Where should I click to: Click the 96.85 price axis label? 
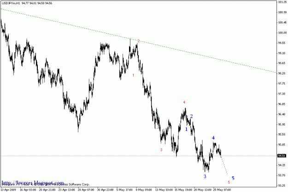pyautogui.click(x=282, y=104)
